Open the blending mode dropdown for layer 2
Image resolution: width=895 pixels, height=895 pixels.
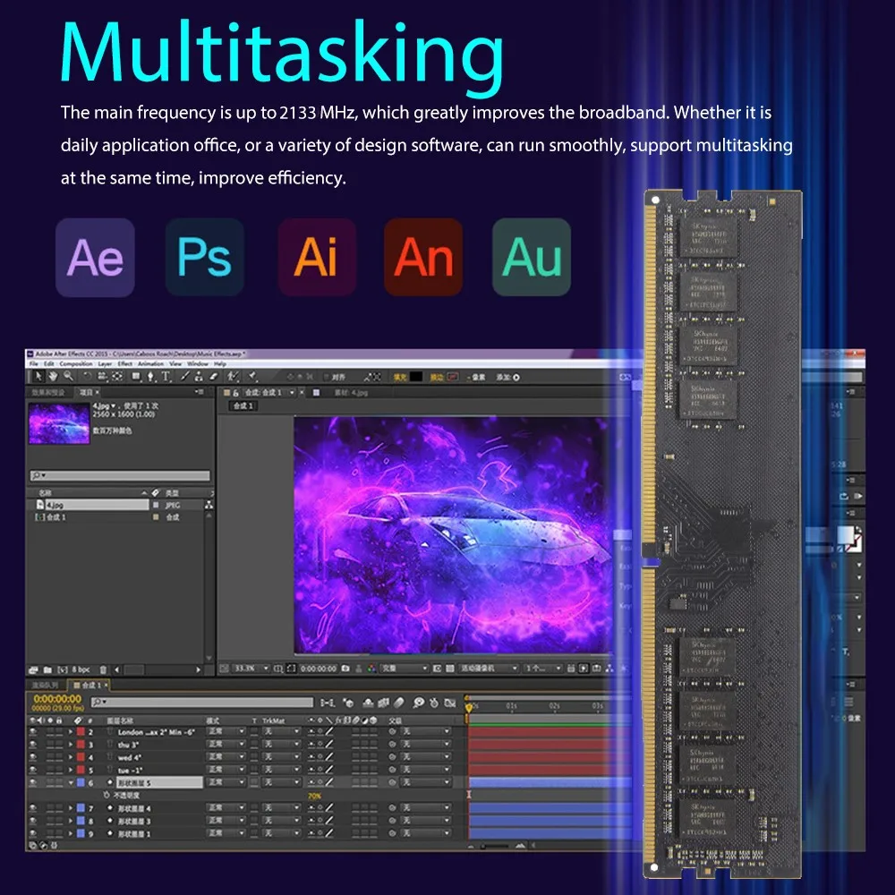[x=226, y=732]
